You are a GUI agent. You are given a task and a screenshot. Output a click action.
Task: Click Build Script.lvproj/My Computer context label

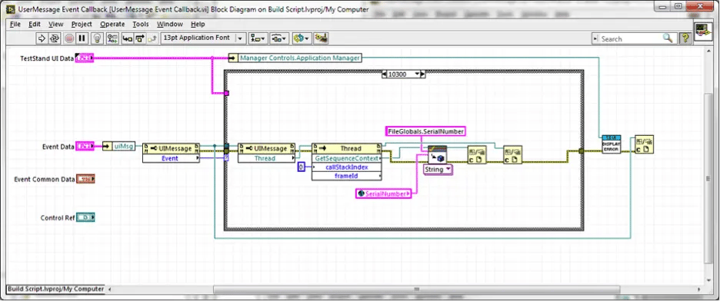click(56, 289)
